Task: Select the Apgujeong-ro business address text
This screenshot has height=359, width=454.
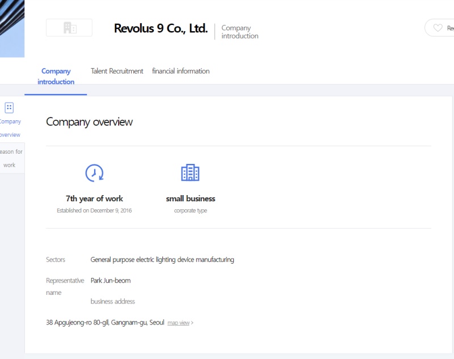Action: pos(105,322)
